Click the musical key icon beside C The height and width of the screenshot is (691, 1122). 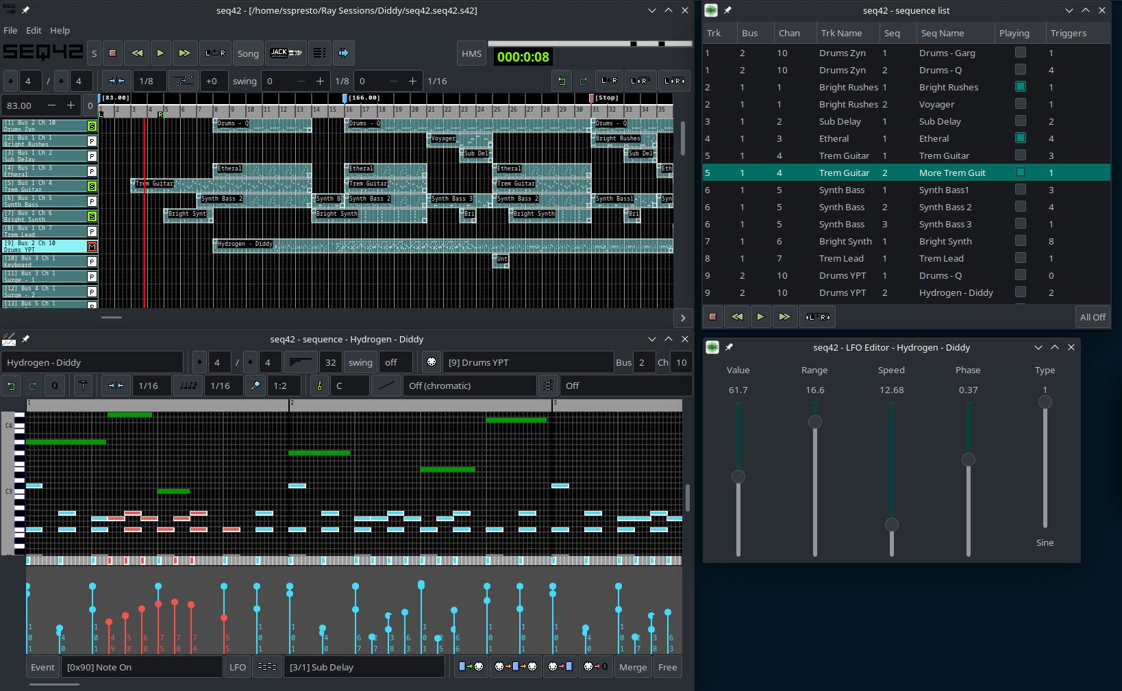point(319,386)
